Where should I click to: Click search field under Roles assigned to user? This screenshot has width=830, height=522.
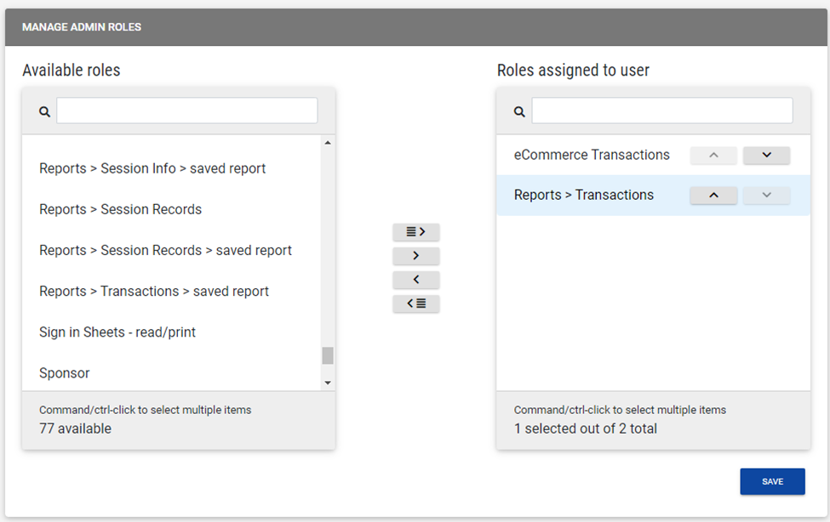[661, 111]
